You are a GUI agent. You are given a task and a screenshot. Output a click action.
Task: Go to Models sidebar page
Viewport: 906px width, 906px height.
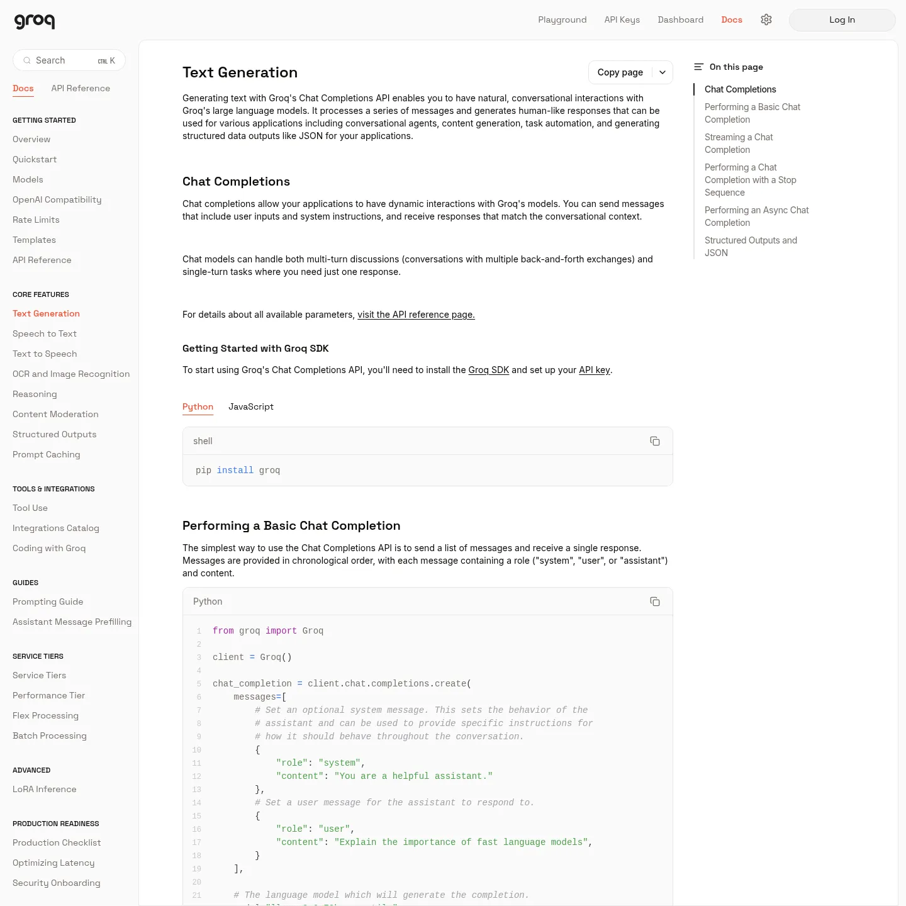coord(28,179)
